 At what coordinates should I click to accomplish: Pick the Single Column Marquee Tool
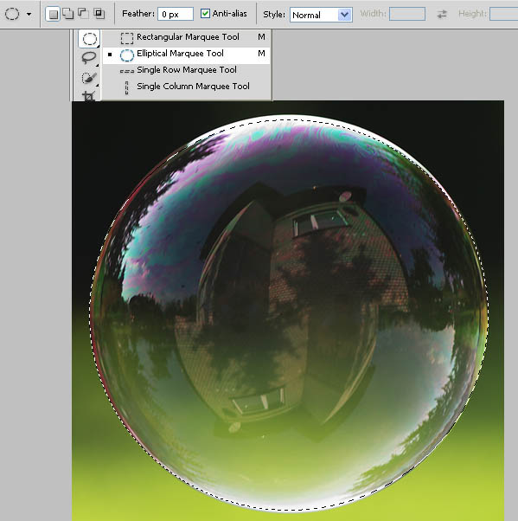(187, 87)
